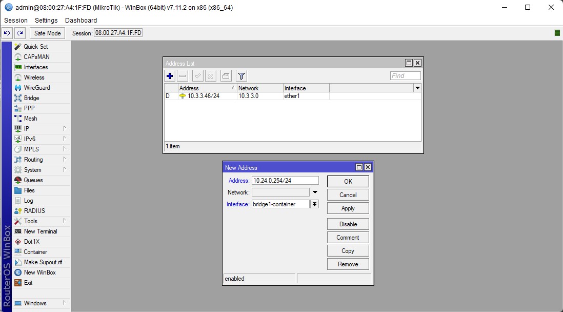Click the blue plus add address icon
This screenshot has width=563, height=312.
pyautogui.click(x=170, y=76)
